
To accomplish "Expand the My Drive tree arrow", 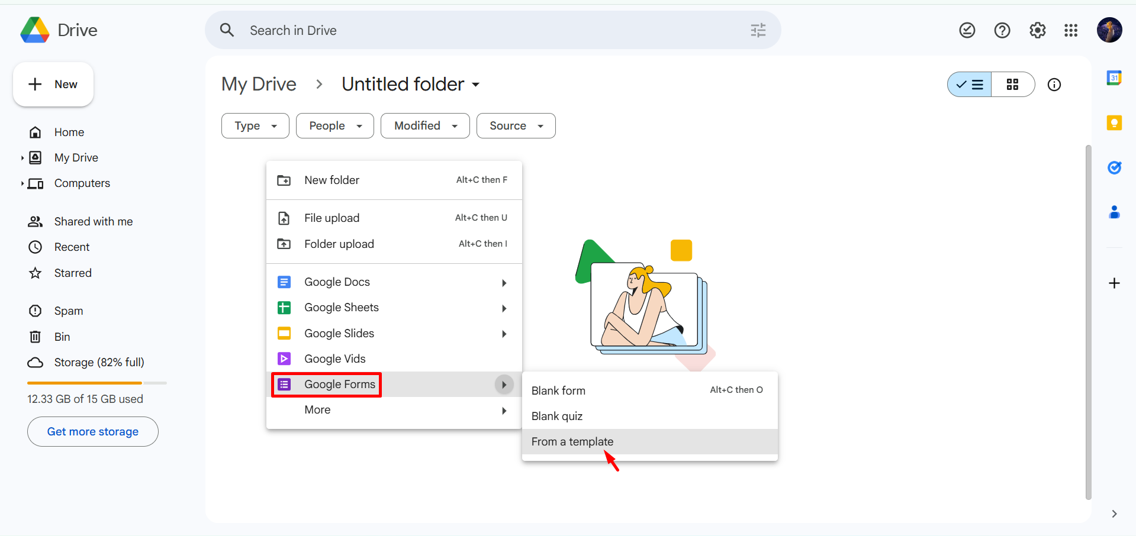I will coord(22,158).
